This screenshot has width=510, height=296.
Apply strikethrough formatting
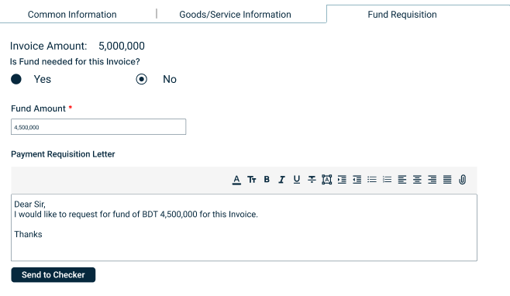(312, 180)
